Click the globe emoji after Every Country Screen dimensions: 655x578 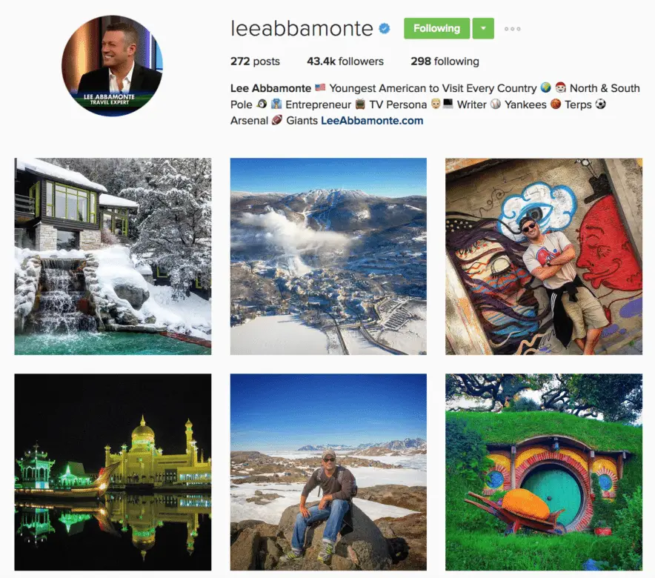click(x=545, y=87)
